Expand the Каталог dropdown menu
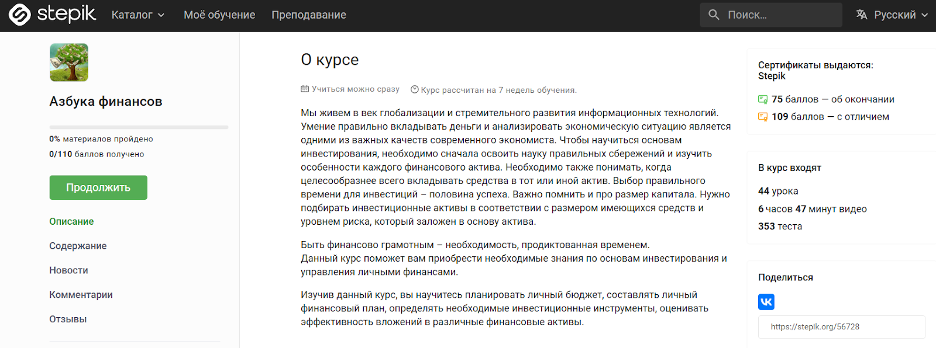The width and height of the screenshot is (936, 348). (x=138, y=15)
